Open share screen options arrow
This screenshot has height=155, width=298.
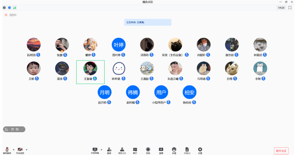[102, 150]
